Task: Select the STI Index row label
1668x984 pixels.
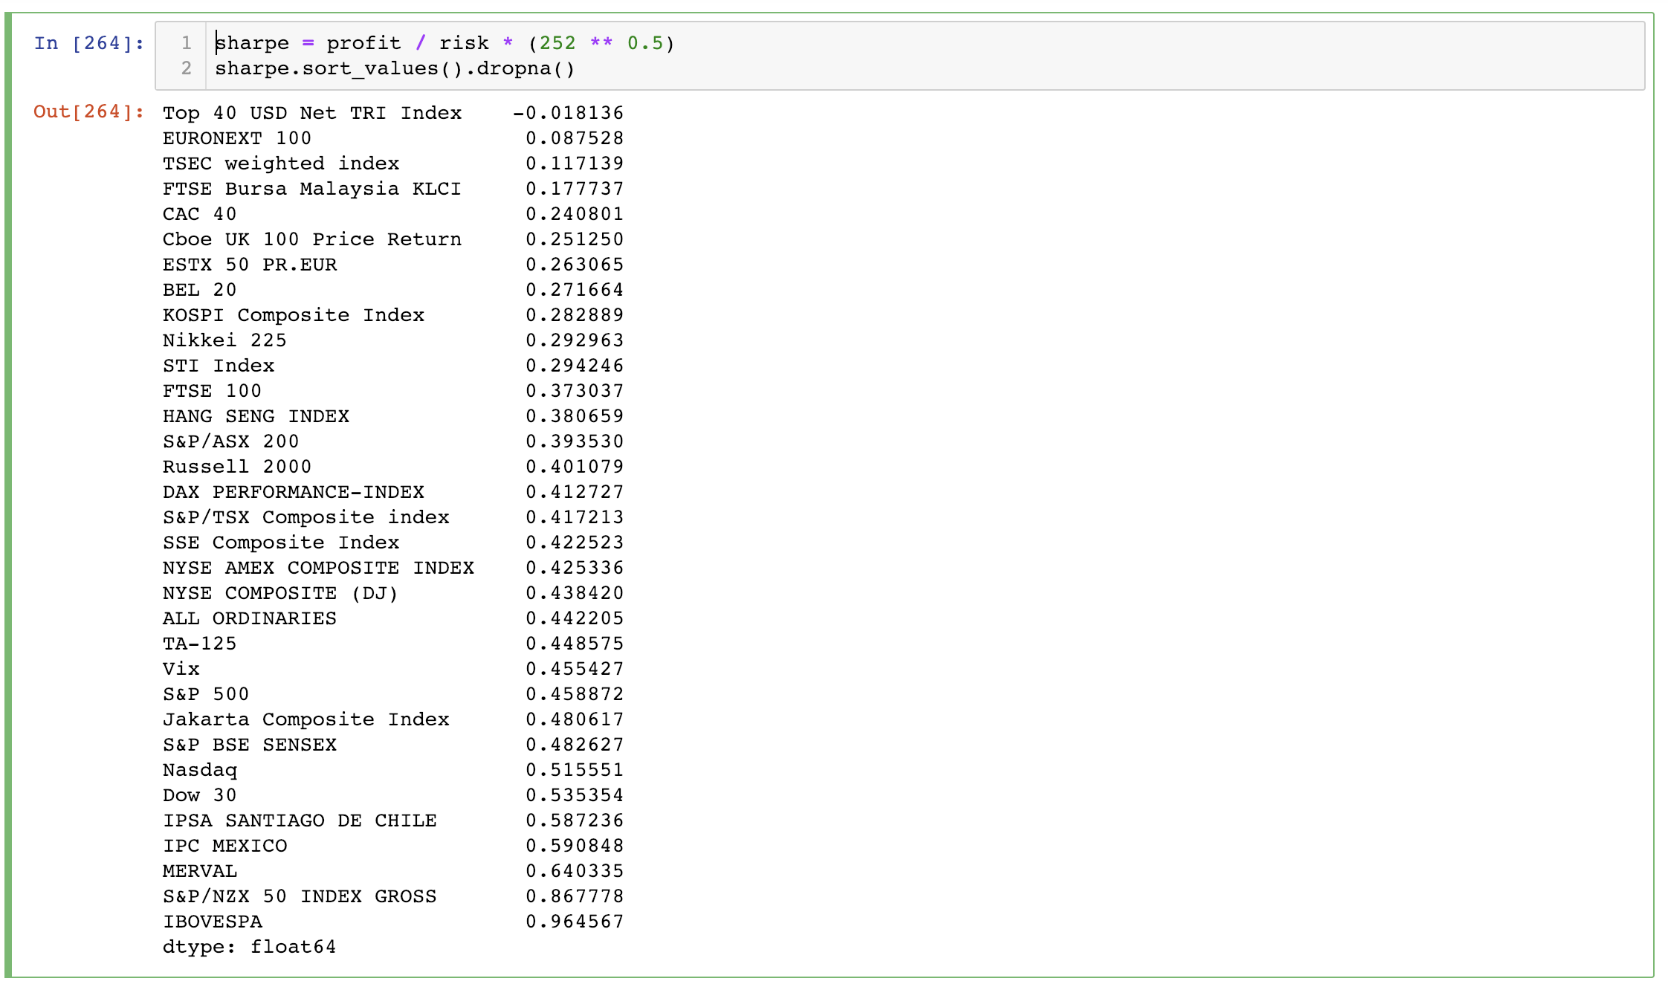Action: point(219,366)
